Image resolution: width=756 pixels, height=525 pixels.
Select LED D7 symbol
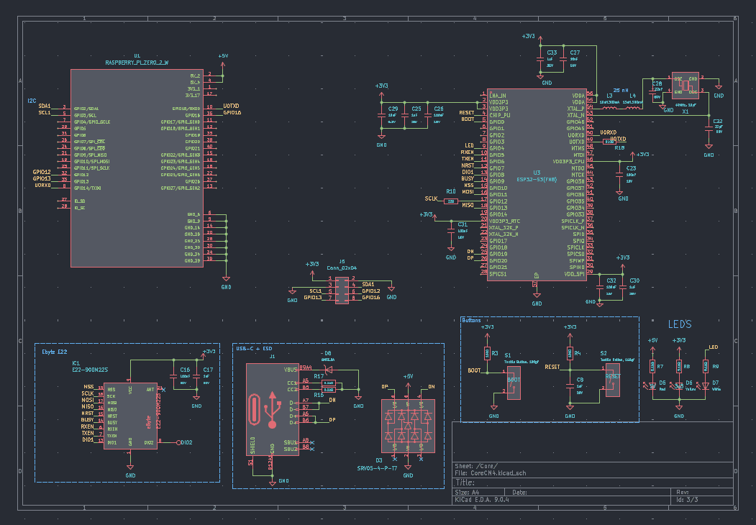coord(706,385)
